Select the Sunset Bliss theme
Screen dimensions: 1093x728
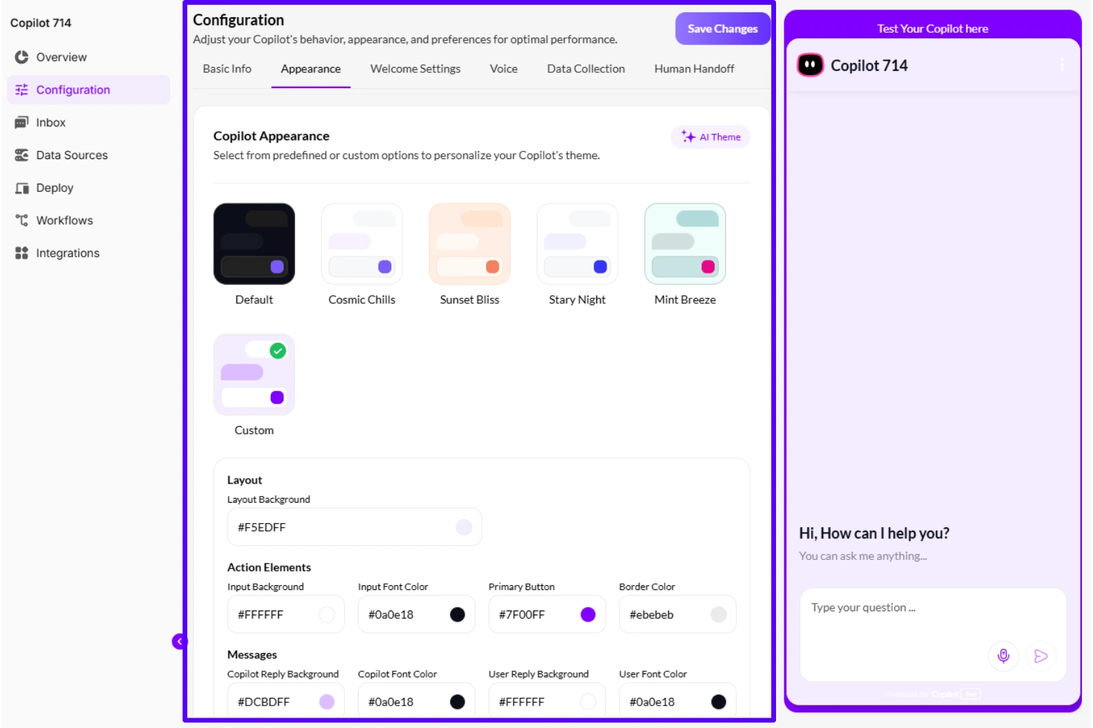click(x=469, y=244)
